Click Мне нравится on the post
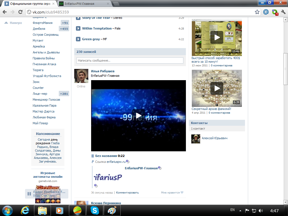Screen dimensions: 288x216 click(x=170, y=192)
